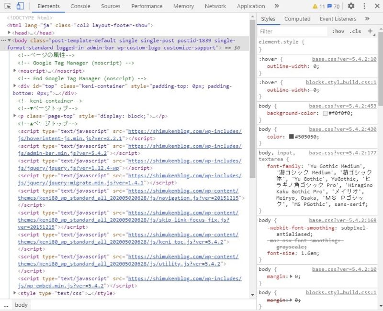Close the DevTools panel
This screenshot has width=383, height=311.
pos(377,6)
